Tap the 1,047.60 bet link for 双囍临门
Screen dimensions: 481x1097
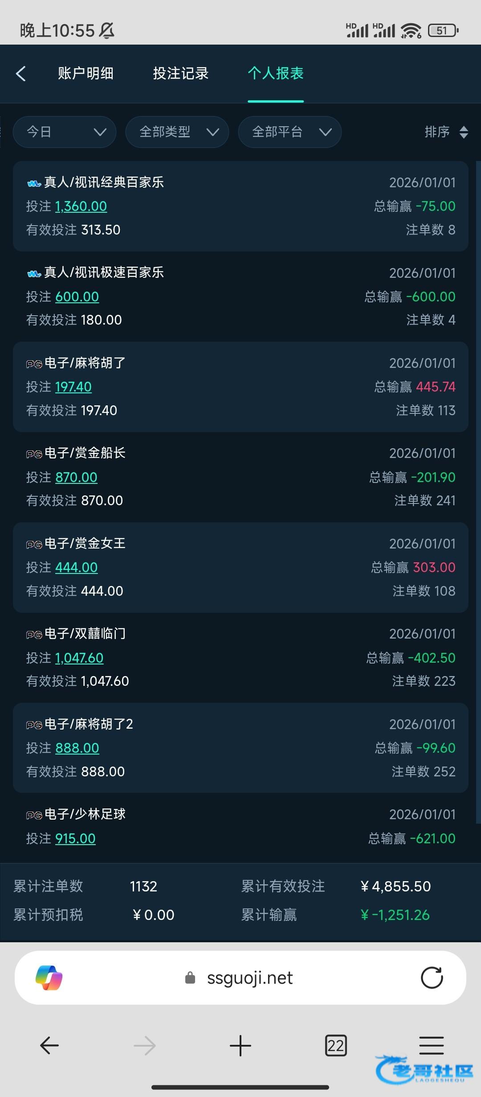pyautogui.click(x=79, y=658)
